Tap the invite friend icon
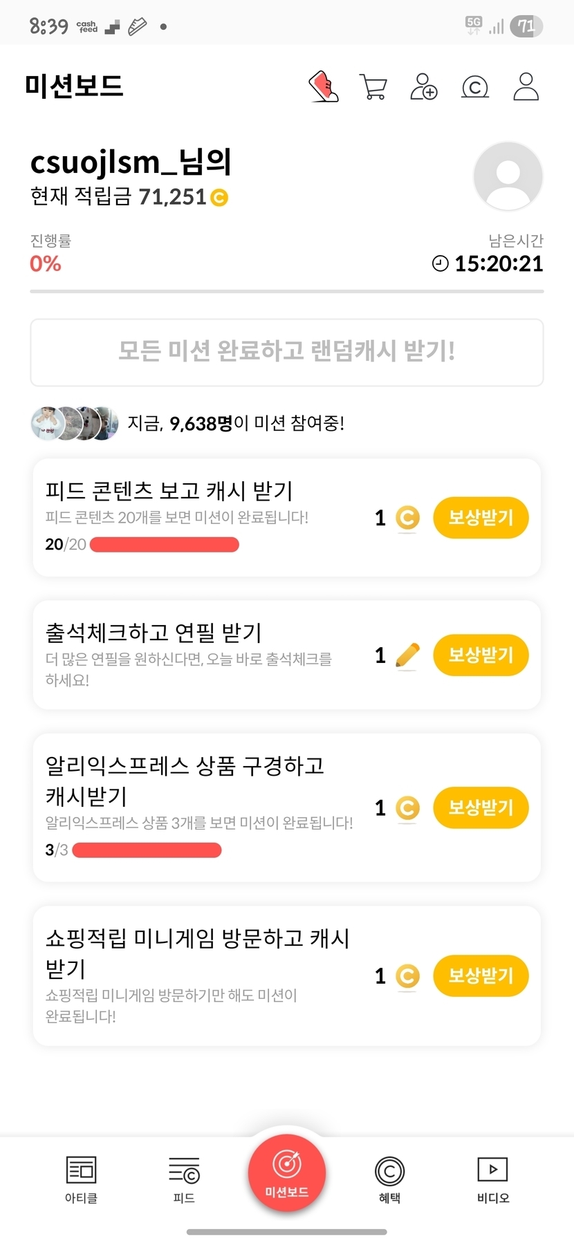 pos(423,87)
